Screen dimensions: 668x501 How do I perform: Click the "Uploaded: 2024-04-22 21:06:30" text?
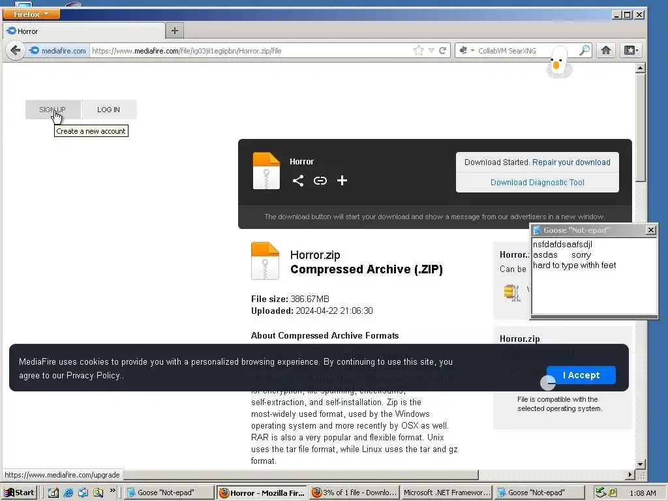pyautogui.click(x=312, y=311)
